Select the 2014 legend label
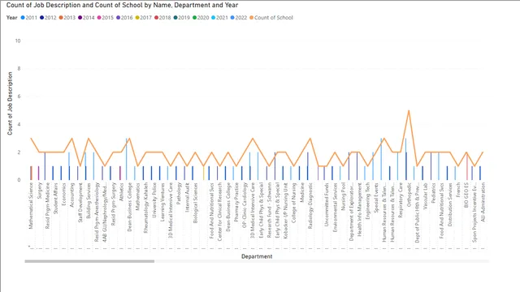This screenshot has height=292, width=520. (x=89, y=18)
